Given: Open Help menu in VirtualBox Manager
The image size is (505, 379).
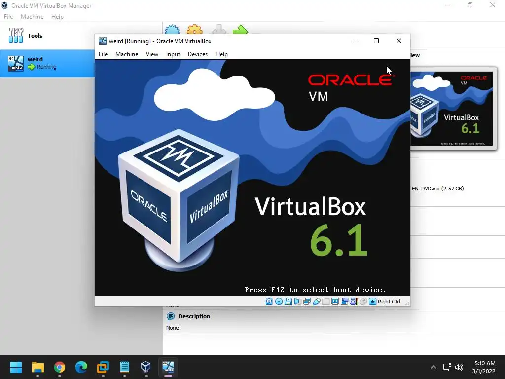Looking at the screenshot, I should click(x=57, y=17).
